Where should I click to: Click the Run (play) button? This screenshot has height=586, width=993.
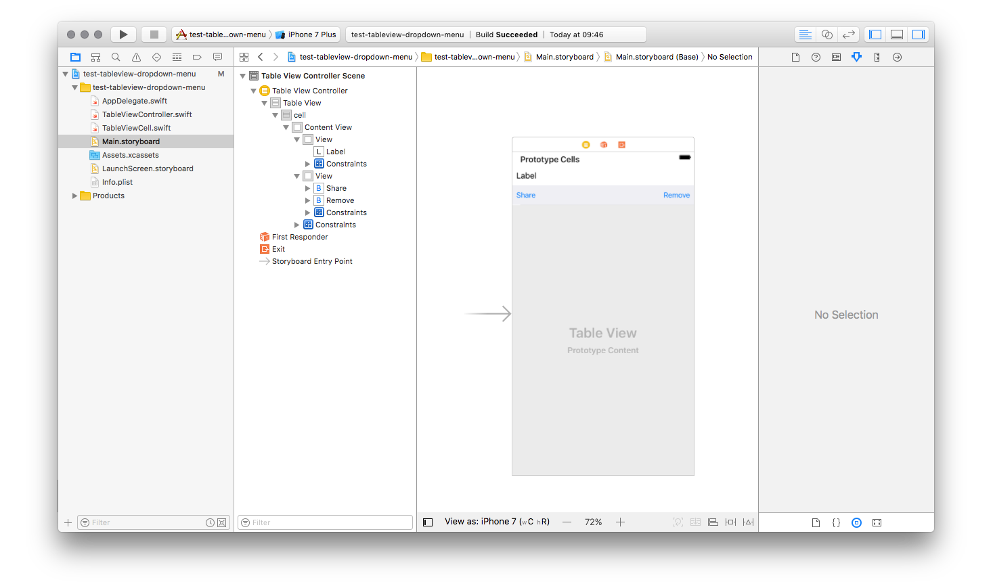click(x=123, y=35)
